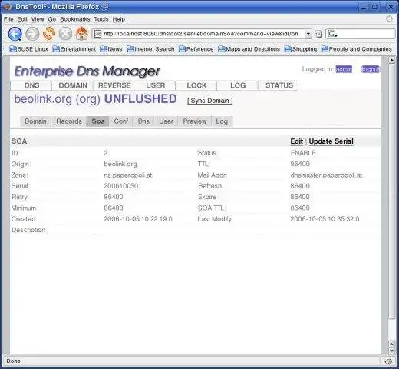Switch to the REVERSE main tab
This screenshot has width=399, height=369.
tap(114, 85)
